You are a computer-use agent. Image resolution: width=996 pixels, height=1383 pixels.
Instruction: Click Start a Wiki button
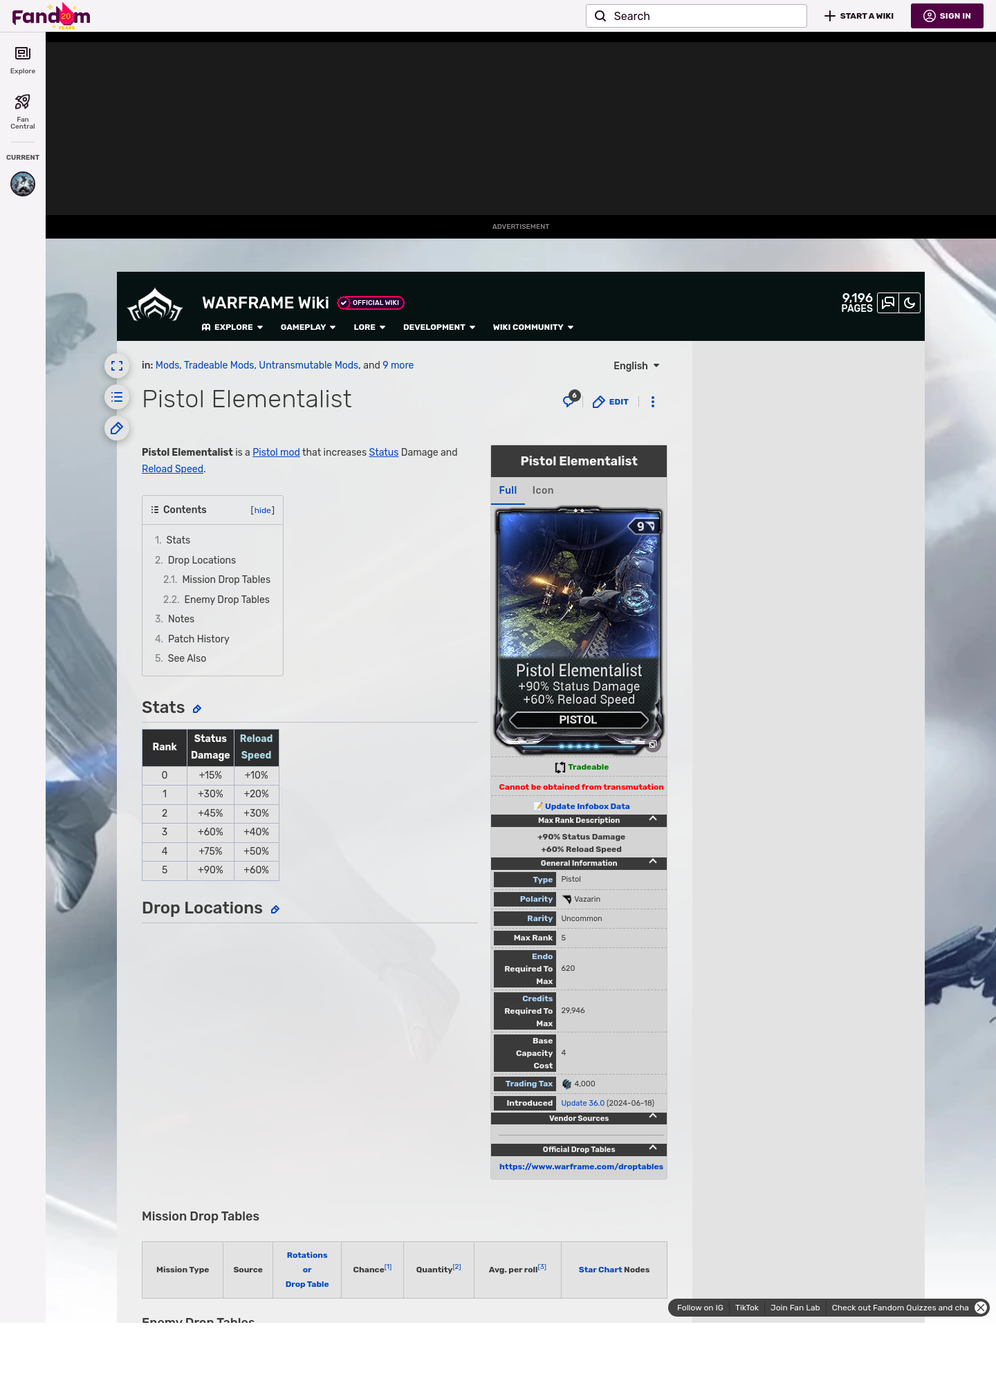(x=859, y=16)
